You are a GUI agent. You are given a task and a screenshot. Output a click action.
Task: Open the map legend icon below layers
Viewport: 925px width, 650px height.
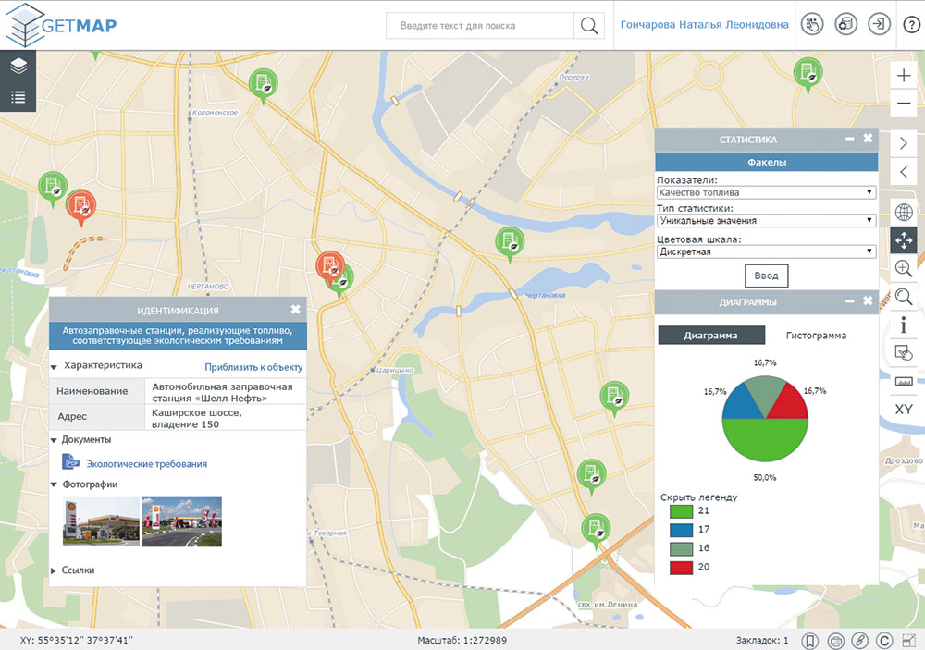coord(18,94)
